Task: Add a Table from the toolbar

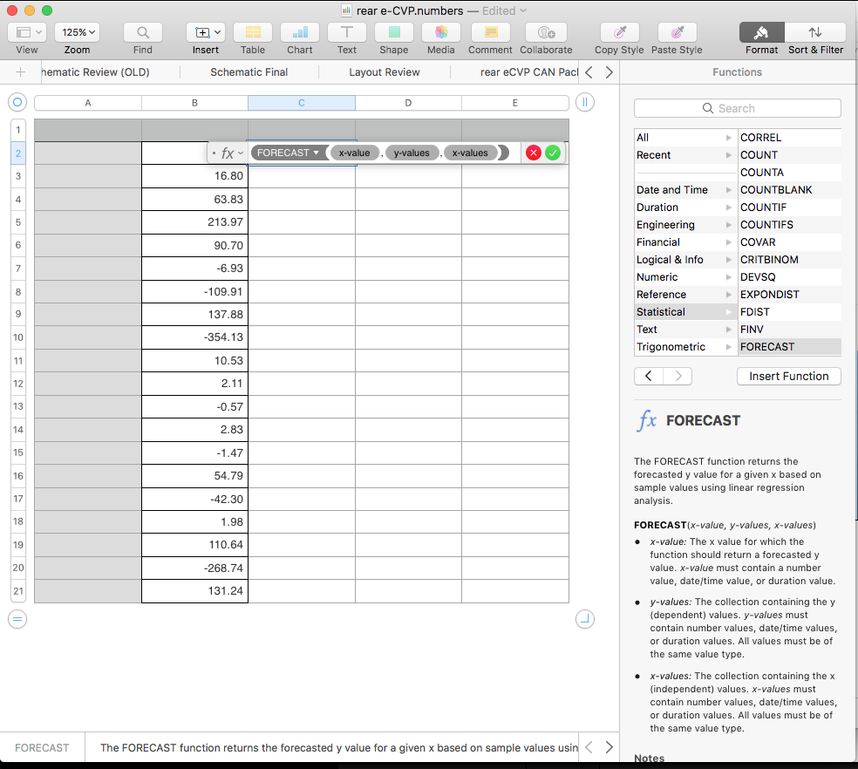Action: (253, 33)
